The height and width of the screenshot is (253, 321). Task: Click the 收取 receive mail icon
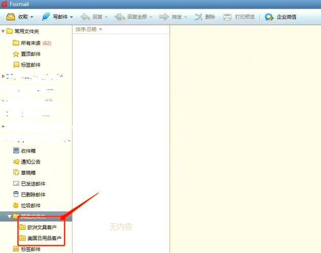tap(11, 17)
